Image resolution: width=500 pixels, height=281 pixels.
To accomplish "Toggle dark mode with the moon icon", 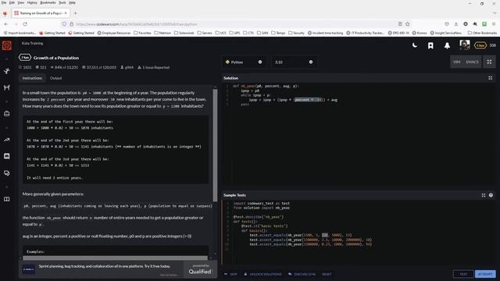I will click(415, 45).
